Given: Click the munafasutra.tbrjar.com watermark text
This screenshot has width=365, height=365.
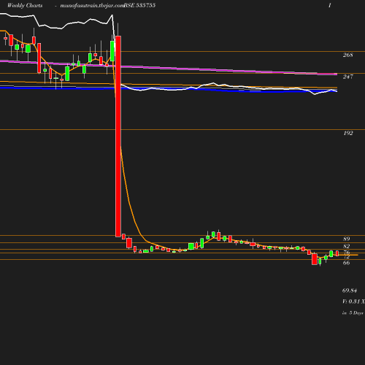Looking at the screenshot, I should coord(92,6).
